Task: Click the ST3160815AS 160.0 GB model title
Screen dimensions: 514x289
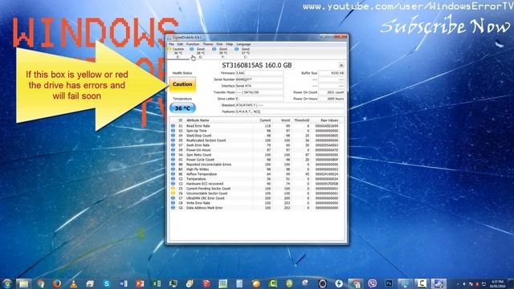Action: 257,65
